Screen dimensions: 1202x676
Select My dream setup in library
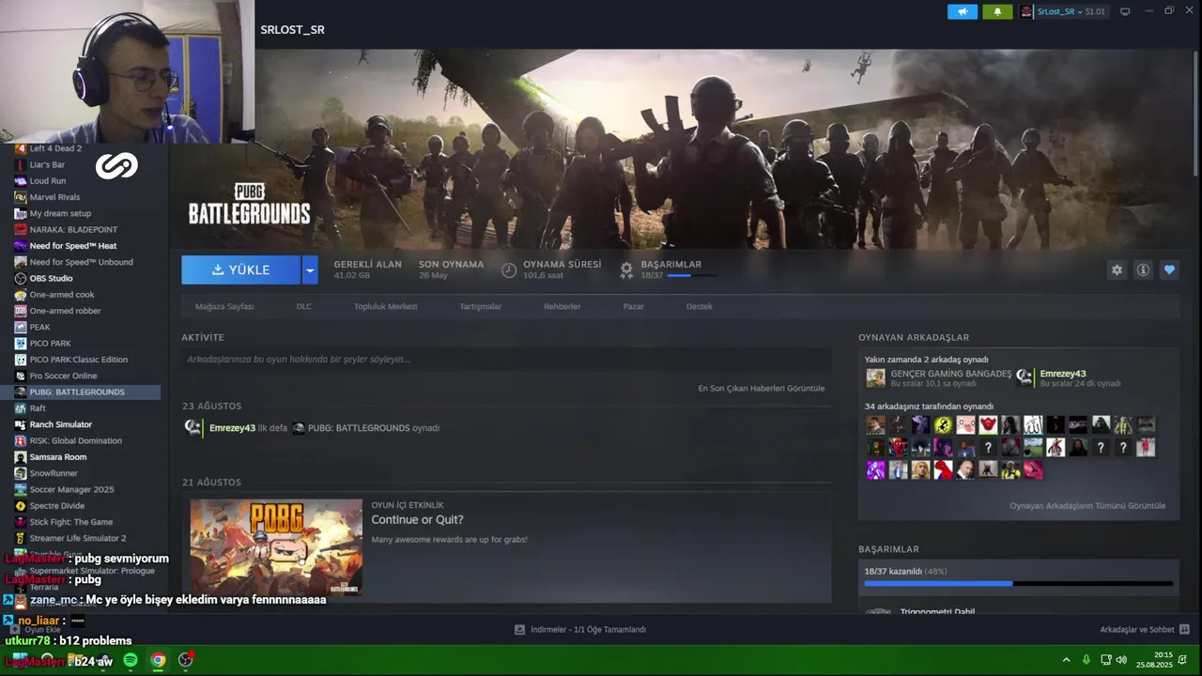coord(60,213)
